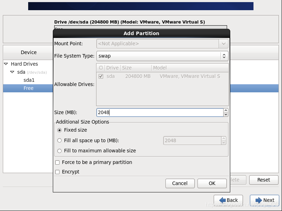Collapse the Hard Drives tree node
The height and width of the screenshot is (211, 282).
(x=6, y=64)
